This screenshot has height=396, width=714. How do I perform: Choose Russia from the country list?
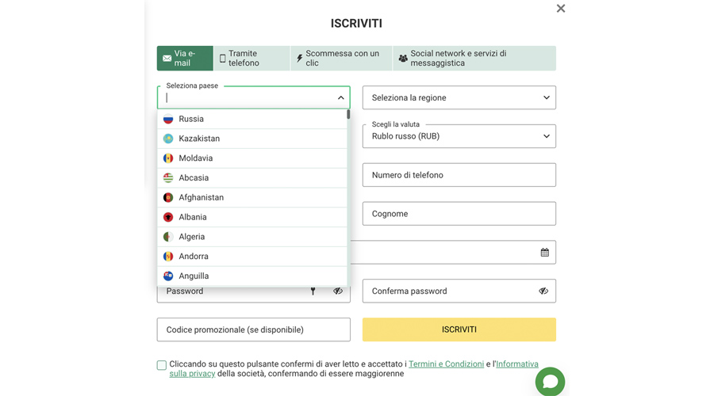point(251,119)
